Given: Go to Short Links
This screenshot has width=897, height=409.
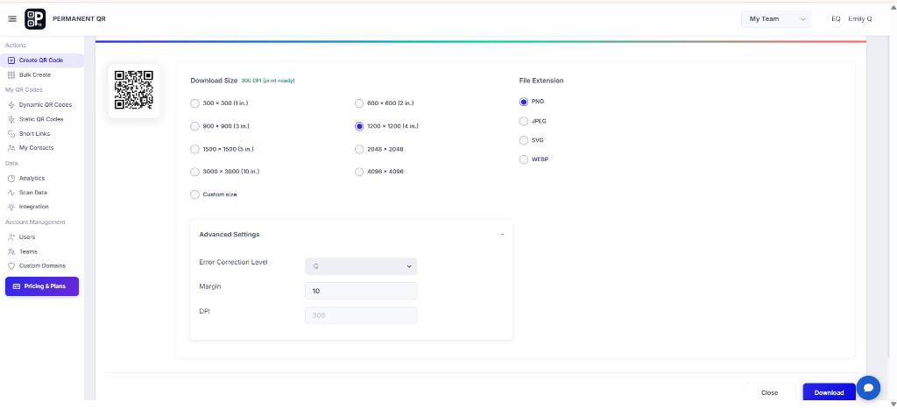Looking at the screenshot, I should click(x=34, y=133).
